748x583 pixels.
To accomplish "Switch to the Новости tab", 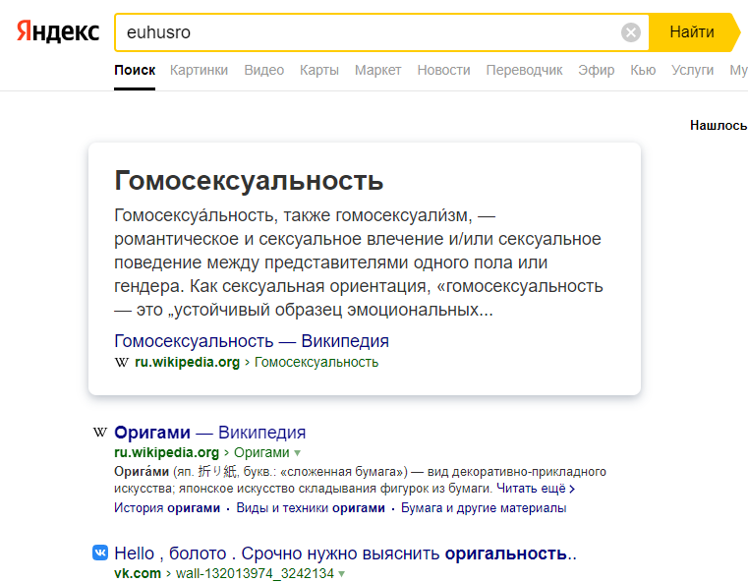I will [x=443, y=70].
